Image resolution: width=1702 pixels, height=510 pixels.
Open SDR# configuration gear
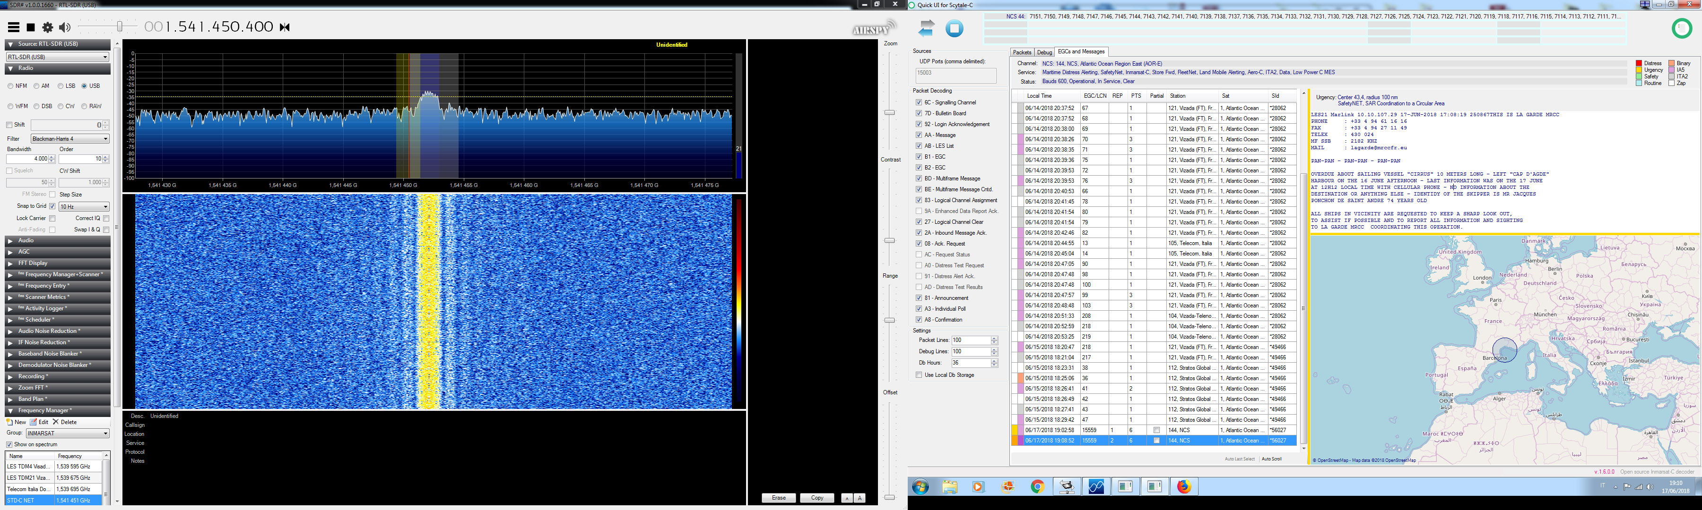pyautogui.click(x=48, y=27)
